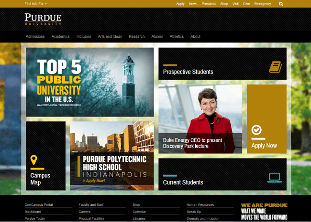311x222 pixels.
Task: Open the Academics menu
Action: tap(60, 36)
